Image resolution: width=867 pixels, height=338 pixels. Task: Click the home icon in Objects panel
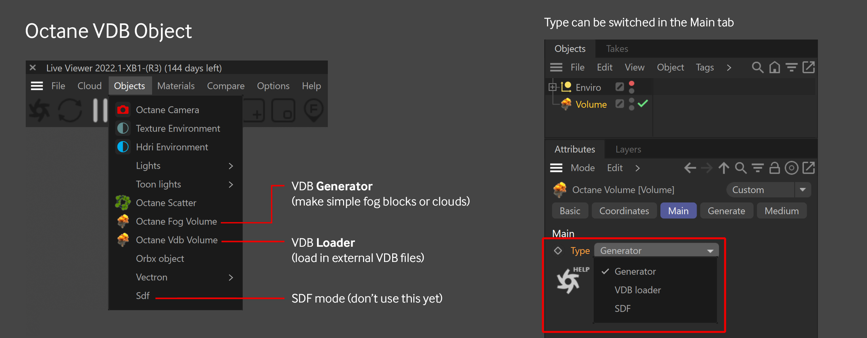[775, 68]
